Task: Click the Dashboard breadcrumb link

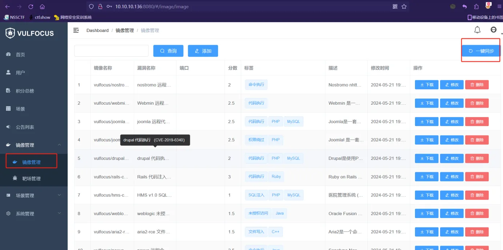Action: click(x=97, y=30)
